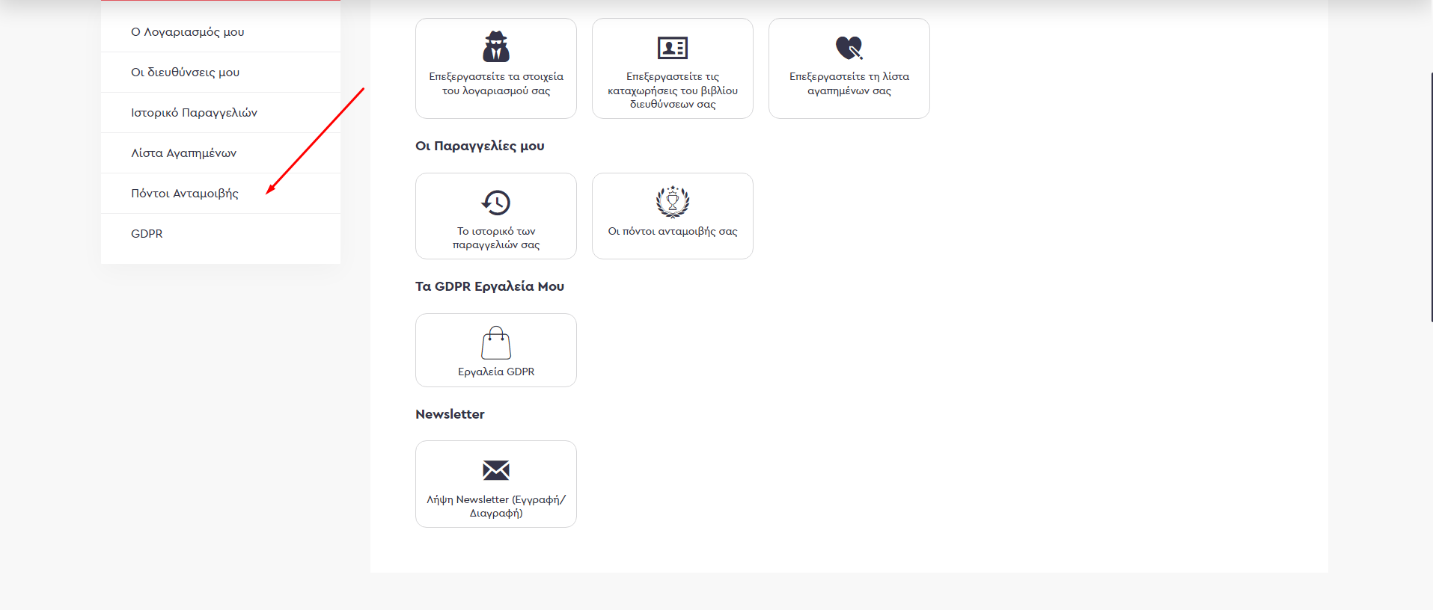Click 'Οι πόντοι ανταμοιβής σας' label

(672, 232)
